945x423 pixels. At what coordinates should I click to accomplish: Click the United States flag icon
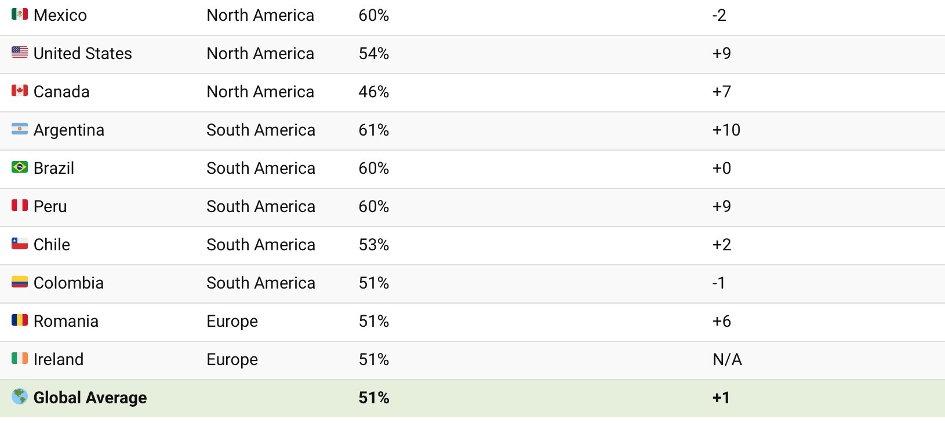coord(20,52)
